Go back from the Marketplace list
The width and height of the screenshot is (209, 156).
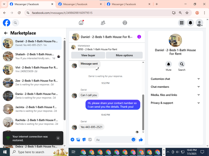tap(6, 33)
